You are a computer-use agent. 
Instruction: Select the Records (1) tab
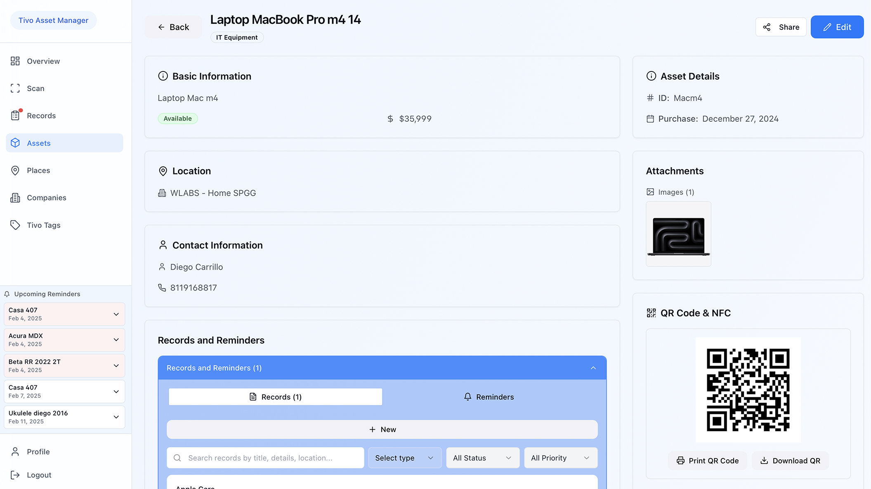(275, 397)
